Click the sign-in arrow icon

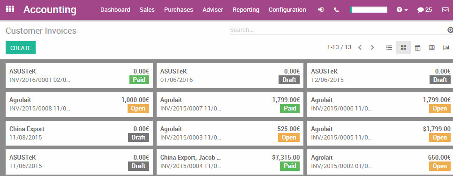pos(320,10)
